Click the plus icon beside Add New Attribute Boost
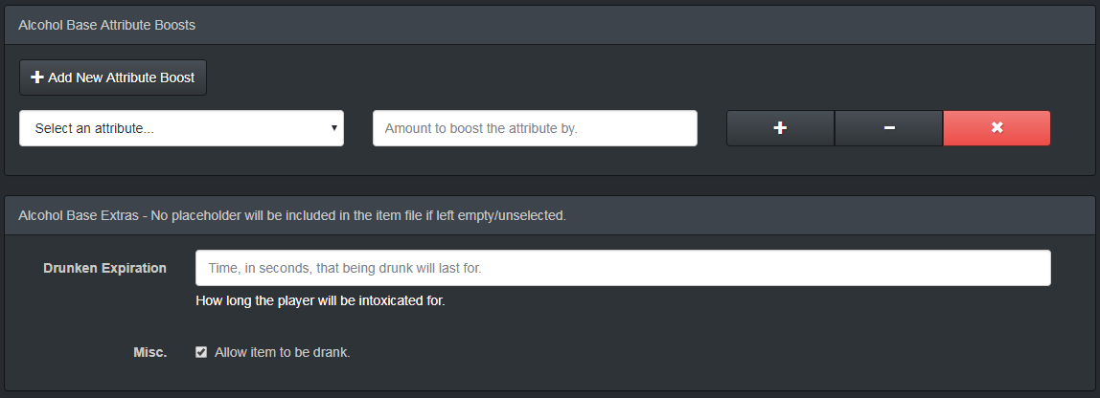Viewport: 1100px width, 398px height. 37,77
